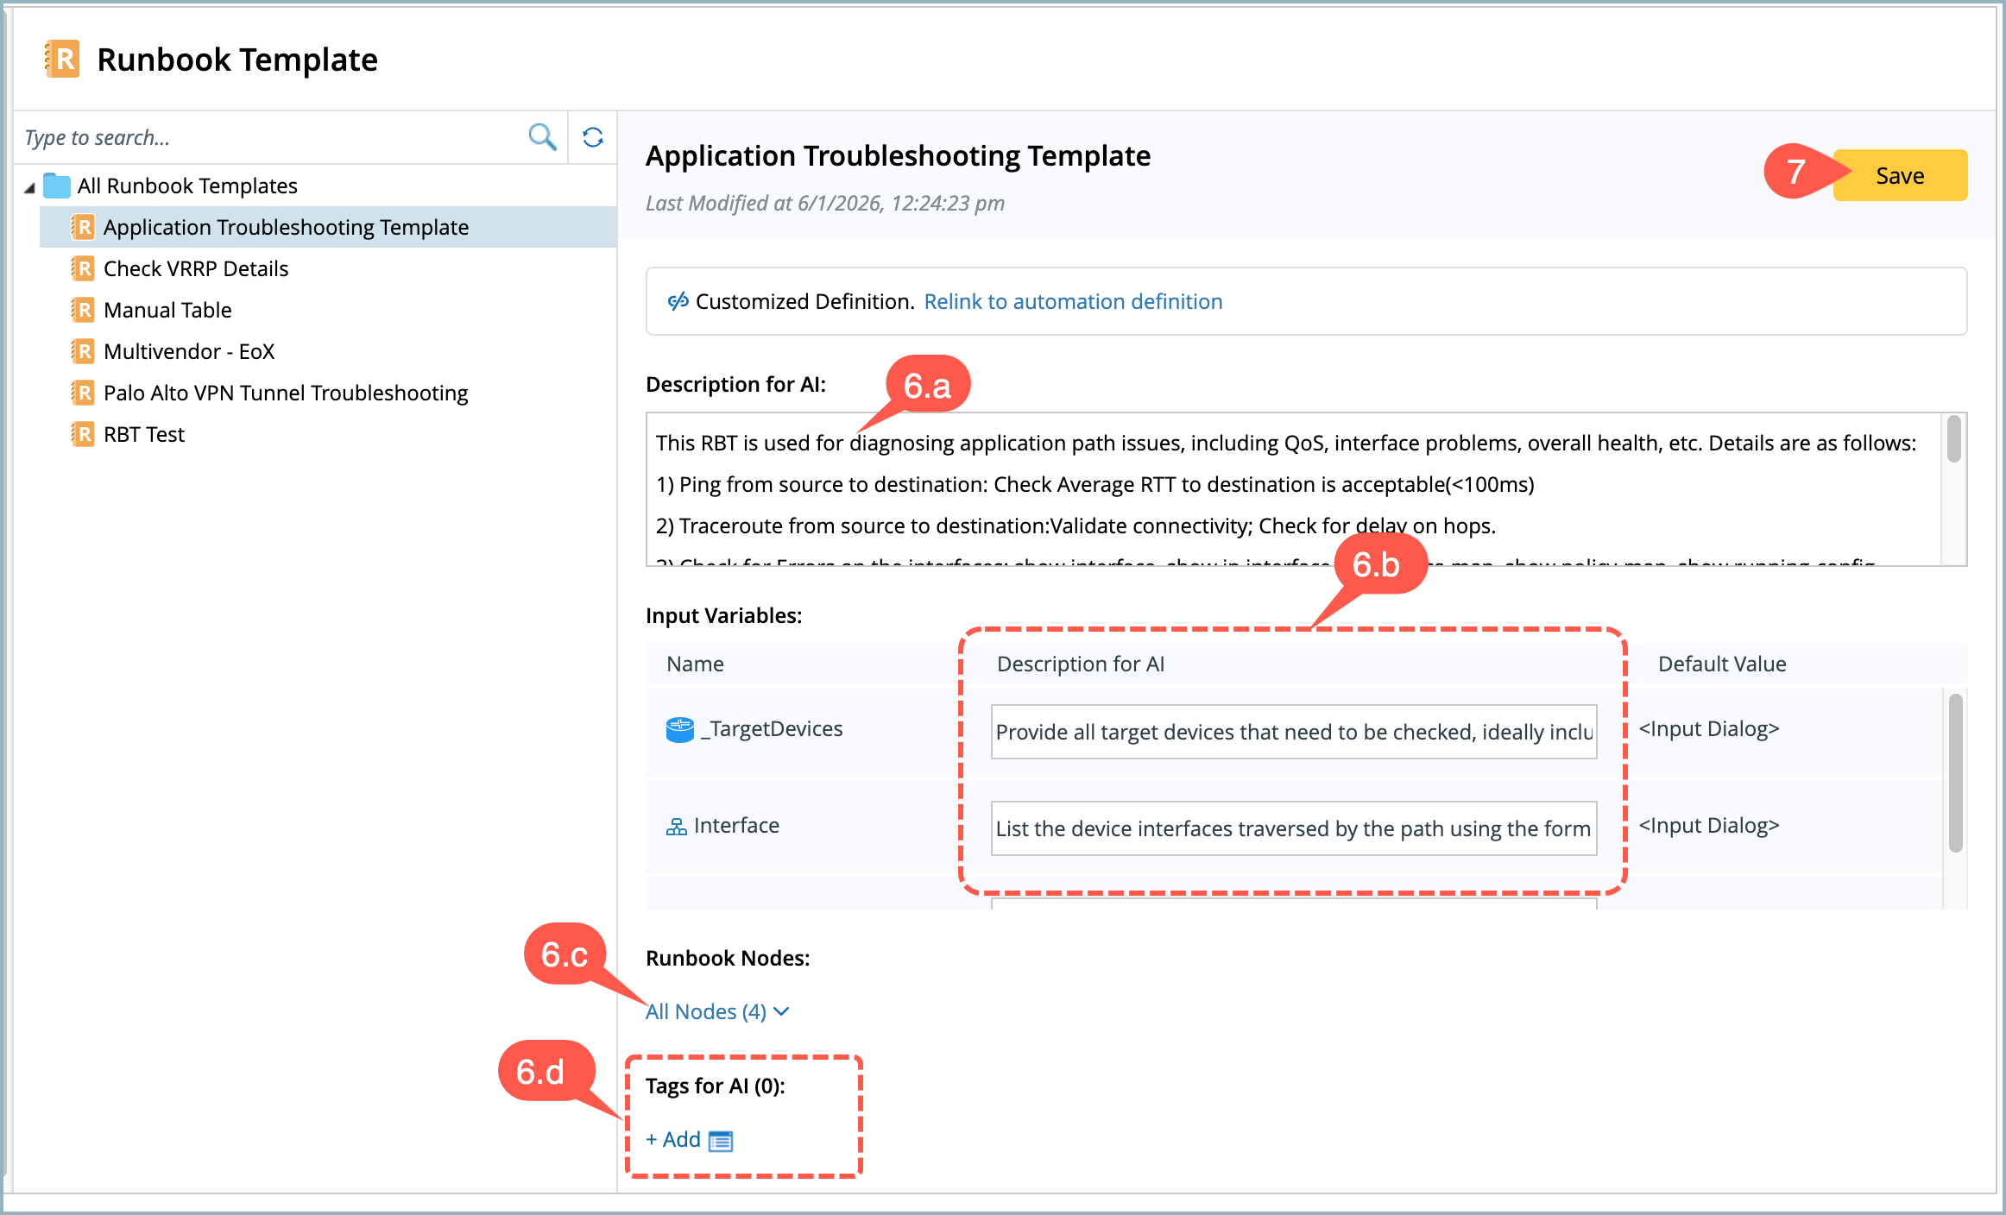2006x1215 pixels.
Task: Select the Multivendor - EoX template
Action: click(x=188, y=351)
